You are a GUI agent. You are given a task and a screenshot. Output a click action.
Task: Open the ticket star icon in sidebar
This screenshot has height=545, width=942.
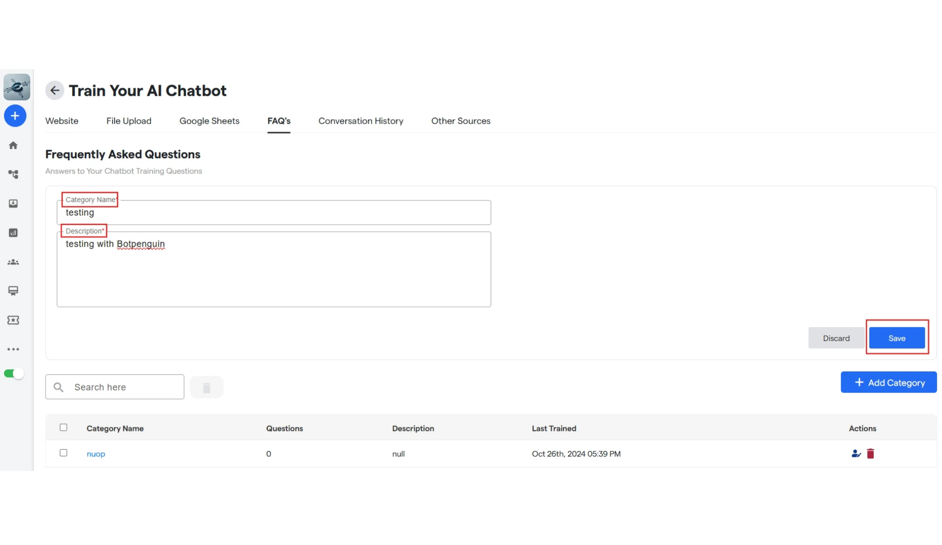[x=14, y=320]
